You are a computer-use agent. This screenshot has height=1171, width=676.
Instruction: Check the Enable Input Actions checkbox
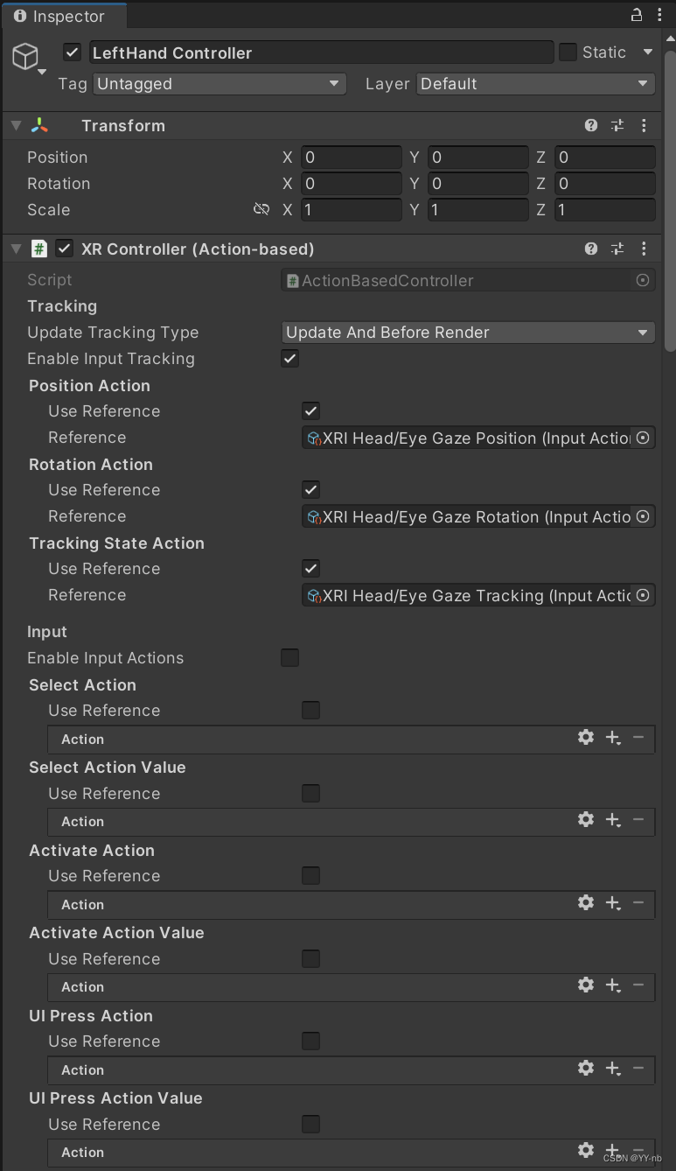tap(289, 657)
